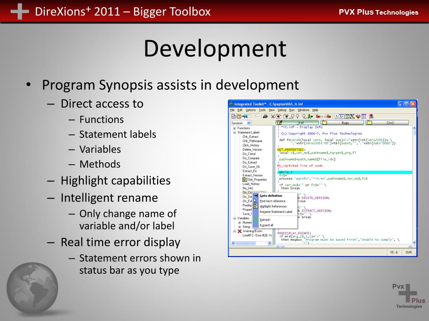Click the Copy clipboard toolbar icon

tap(278, 117)
